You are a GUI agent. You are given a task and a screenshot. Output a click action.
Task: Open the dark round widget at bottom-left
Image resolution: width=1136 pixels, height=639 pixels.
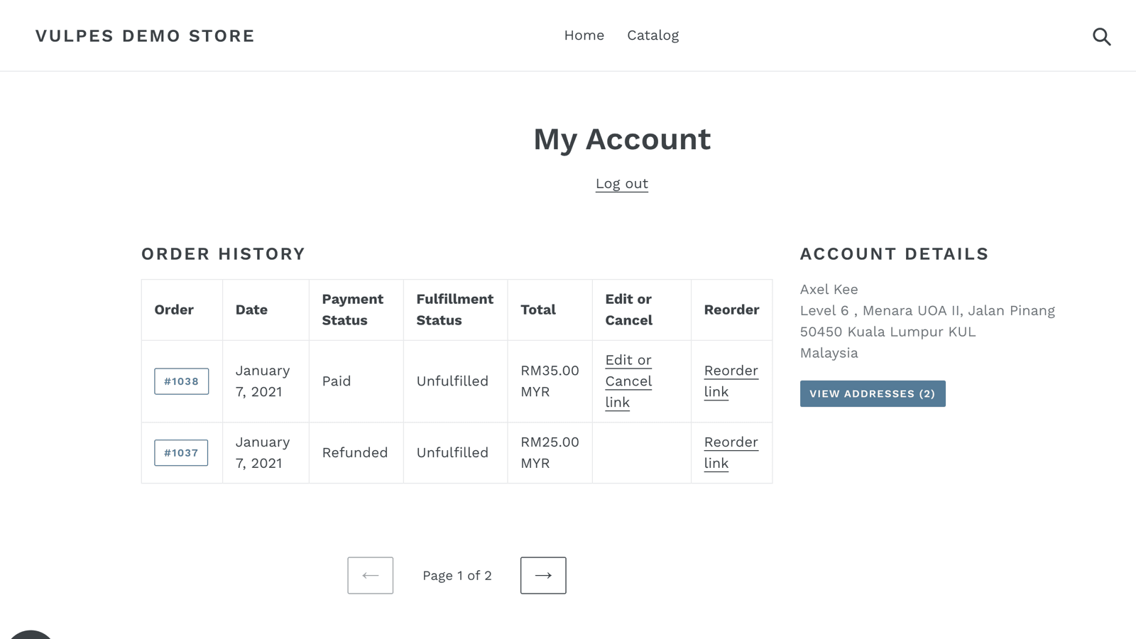pos(30,634)
